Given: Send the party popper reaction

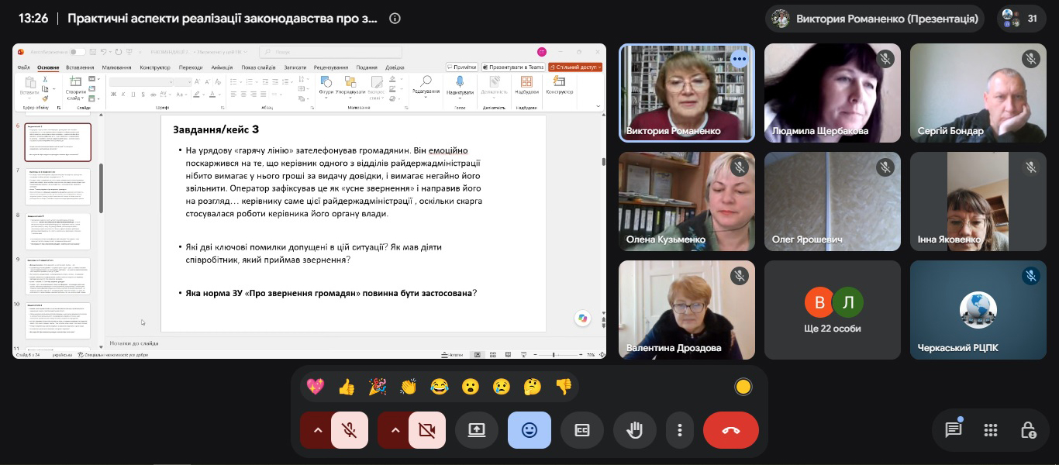Looking at the screenshot, I should [x=378, y=386].
